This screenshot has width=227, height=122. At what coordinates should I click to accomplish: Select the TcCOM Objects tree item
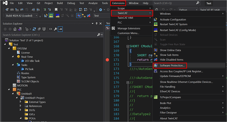[30, 82]
